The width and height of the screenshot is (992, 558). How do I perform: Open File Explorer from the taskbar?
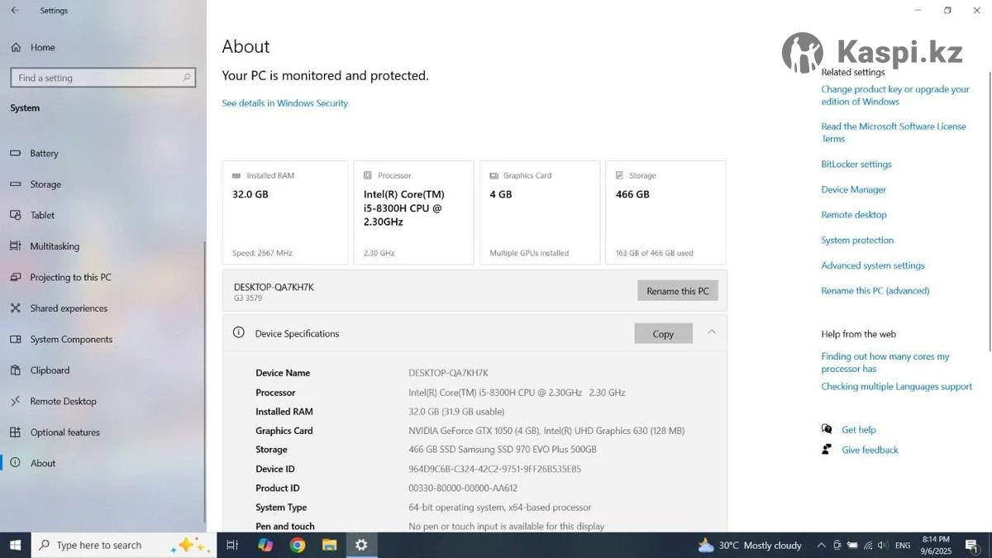pos(329,545)
